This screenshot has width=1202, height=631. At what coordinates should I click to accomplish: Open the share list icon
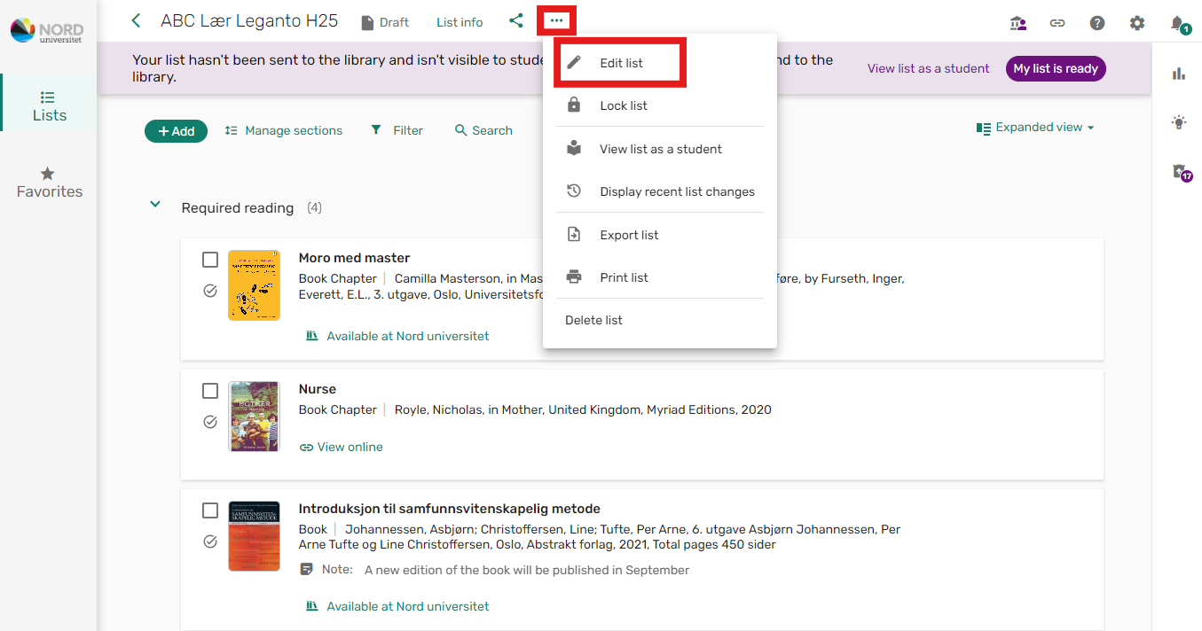(516, 20)
